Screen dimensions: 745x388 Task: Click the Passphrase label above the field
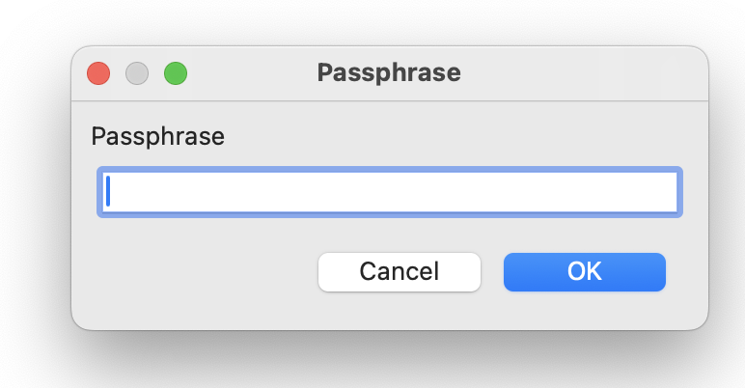157,137
